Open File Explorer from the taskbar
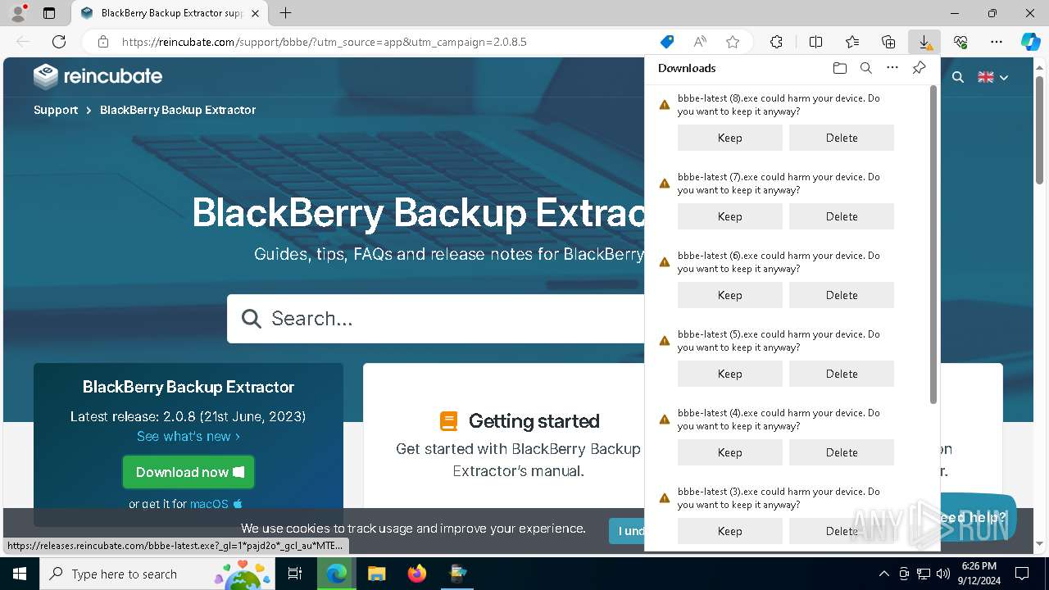 376,574
